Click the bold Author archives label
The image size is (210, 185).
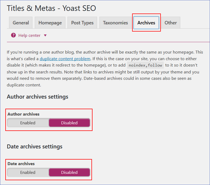pos(23,114)
